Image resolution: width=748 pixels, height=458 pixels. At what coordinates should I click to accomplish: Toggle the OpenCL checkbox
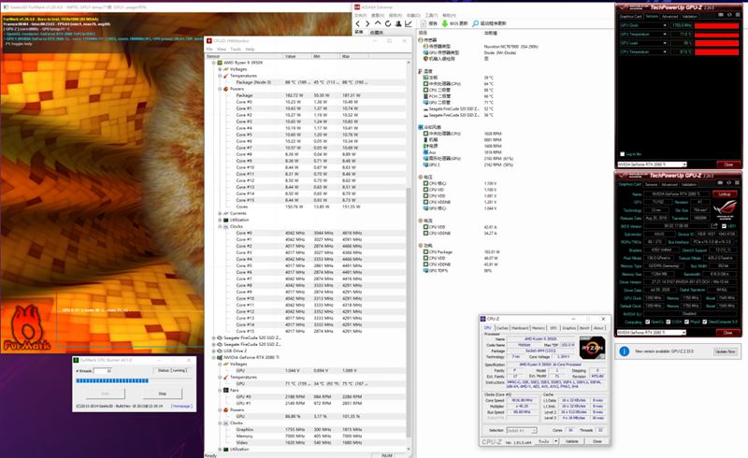[647, 322]
